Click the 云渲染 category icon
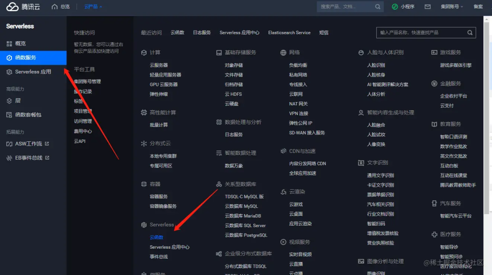This screenshot has width=492, height=275. pos(283,192)
